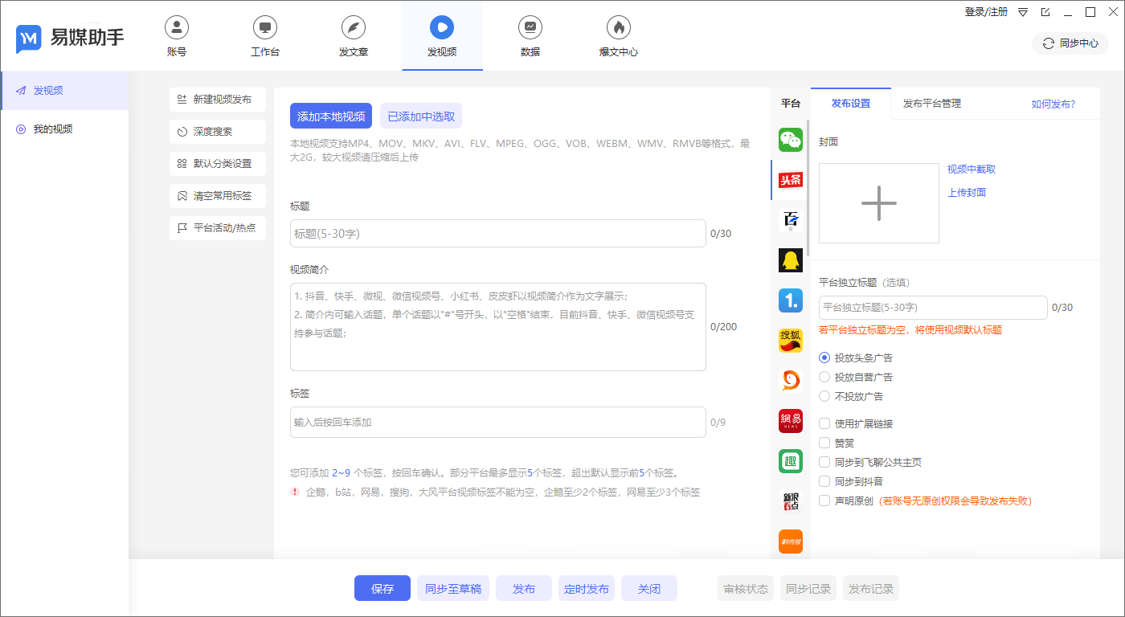Open the triangle dropdown menu beside 登录/注册
Viewport: 1125px width, 617px height.
[x=1023, y=12]
